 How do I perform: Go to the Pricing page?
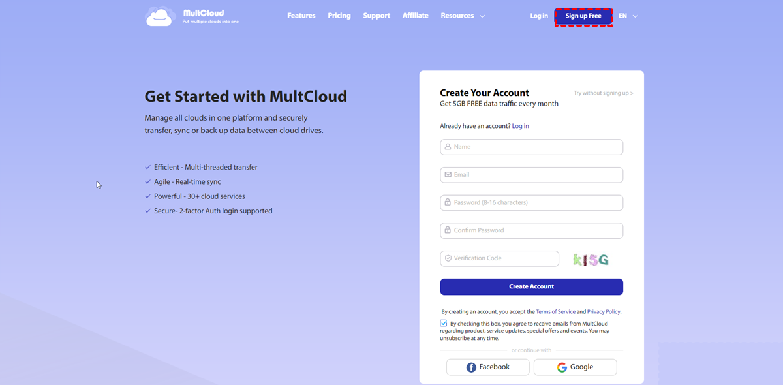point(339,16)
